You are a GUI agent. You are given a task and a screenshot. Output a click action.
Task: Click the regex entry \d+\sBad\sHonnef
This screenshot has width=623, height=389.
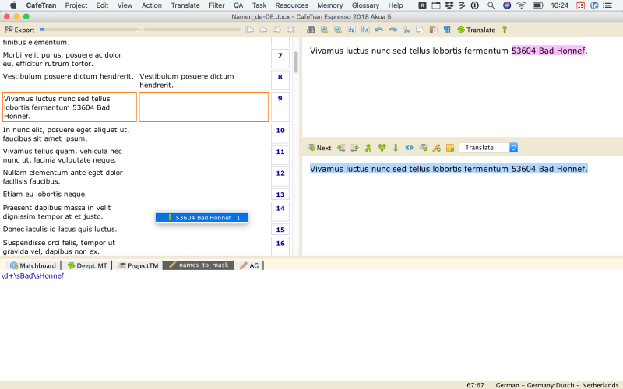click(x=33, y=275)
